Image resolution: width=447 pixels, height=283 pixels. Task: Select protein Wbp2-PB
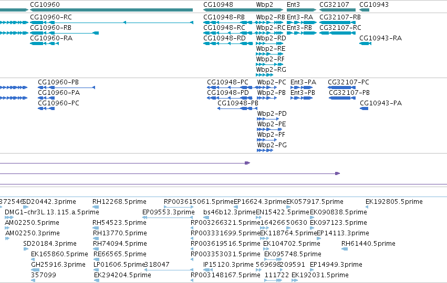[271, 93]
